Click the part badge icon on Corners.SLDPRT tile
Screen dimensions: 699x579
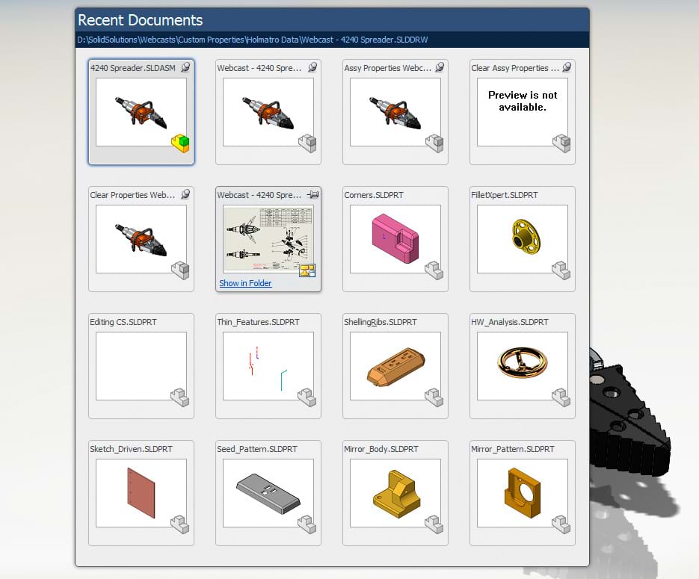[434, 271]
